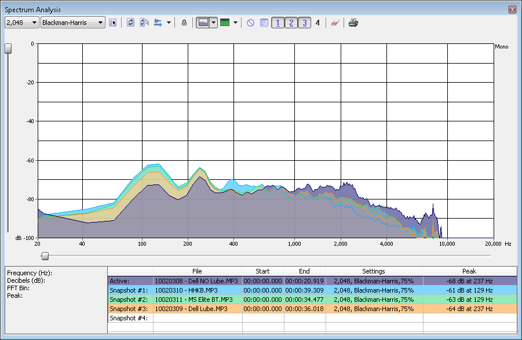
Task: Click the Frequency (Hz): readout label
Action: point(30,273)
